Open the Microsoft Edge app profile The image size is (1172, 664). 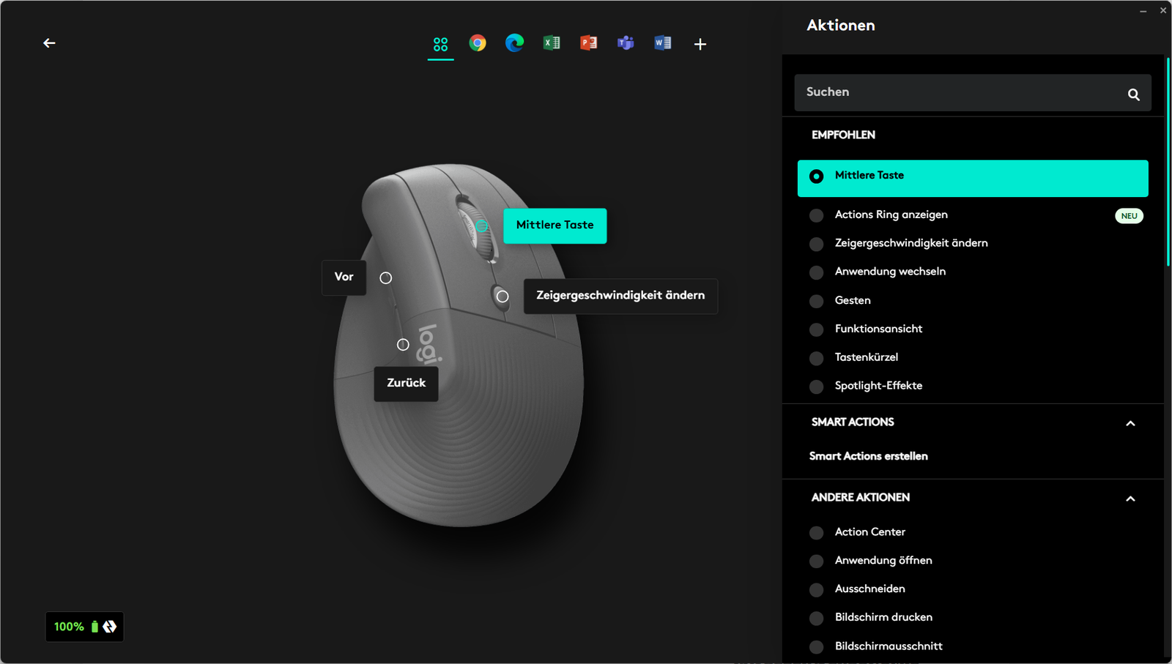click(x=515, y=43)
